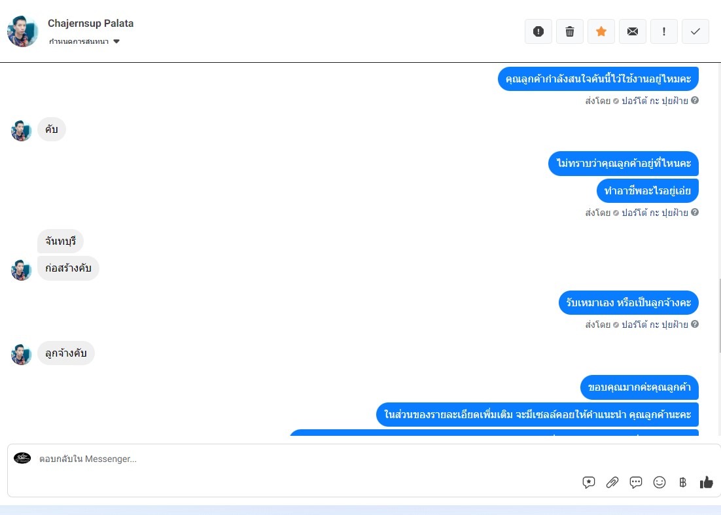
Task: Click the spam report exclamation octagon icon
Action: coord(538,31)
